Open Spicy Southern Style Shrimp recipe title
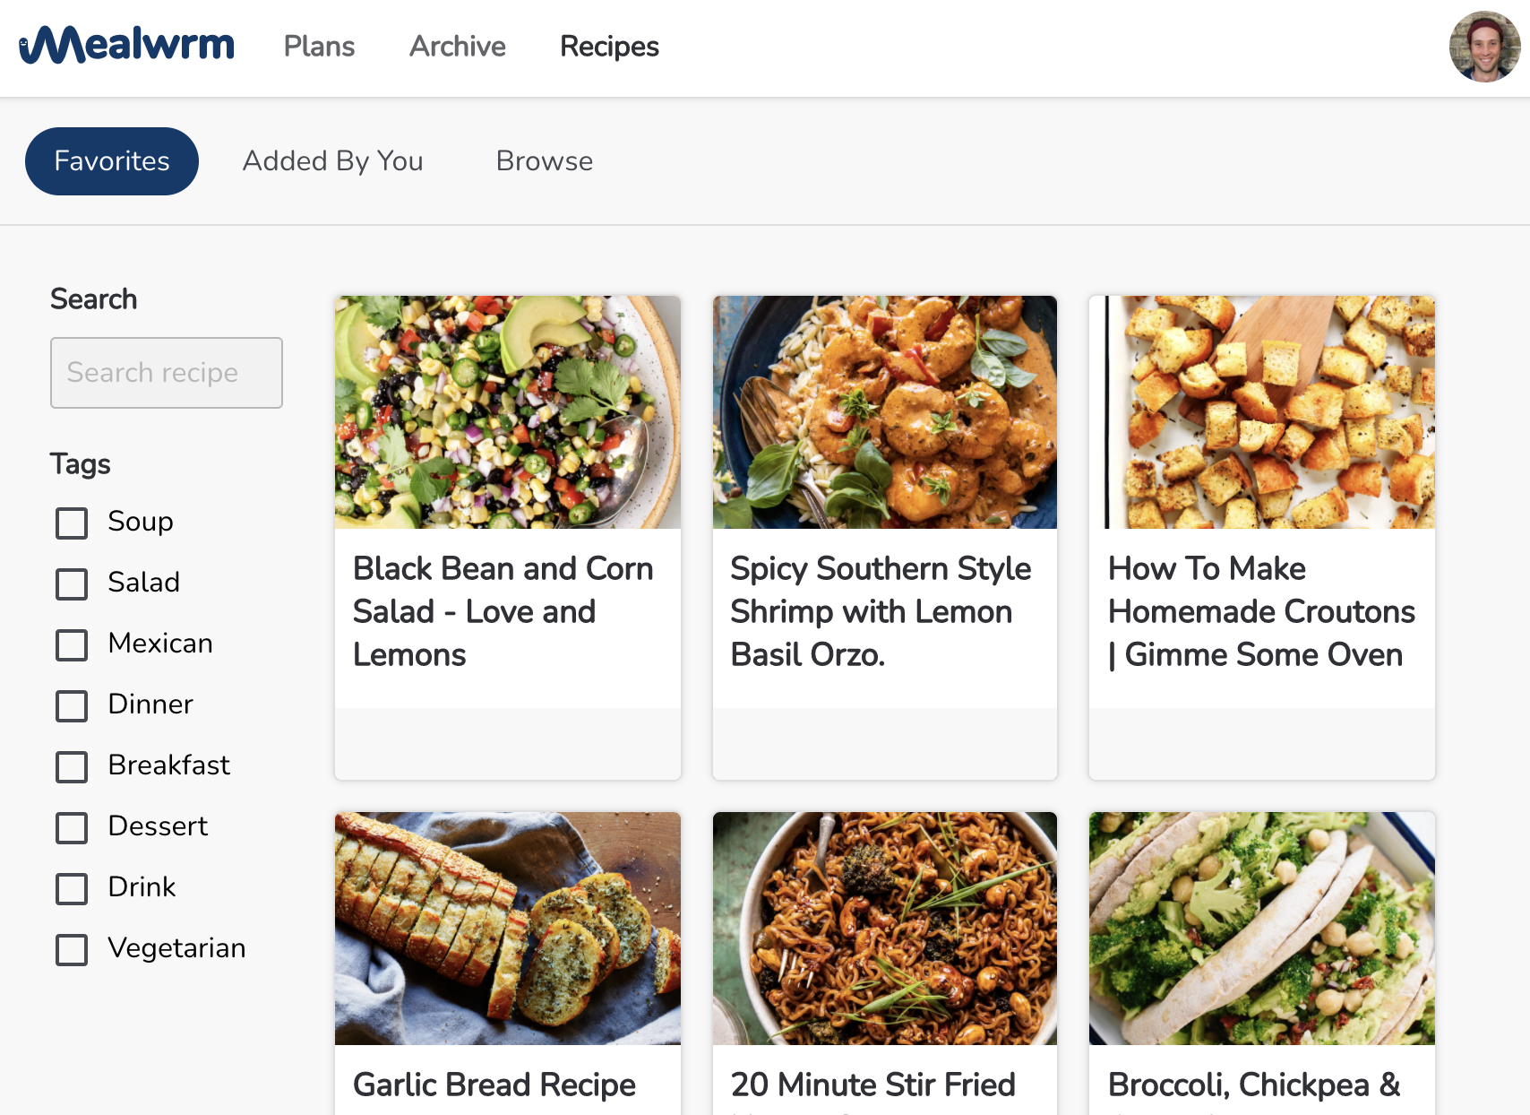Screen dimensions: 1530x1115 click(881, 611)
